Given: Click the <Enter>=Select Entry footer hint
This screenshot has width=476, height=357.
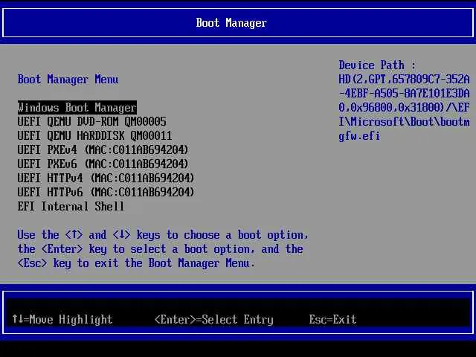Looking at the screenshot, I should (214, 320).
